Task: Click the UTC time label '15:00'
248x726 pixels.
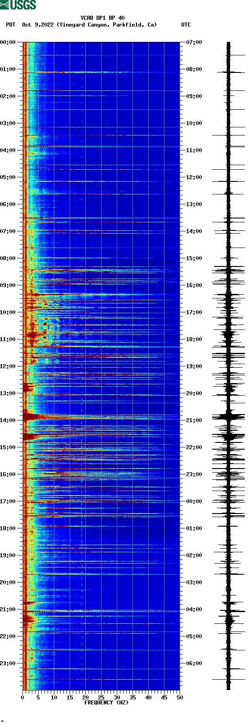Action: pos(194,258)
